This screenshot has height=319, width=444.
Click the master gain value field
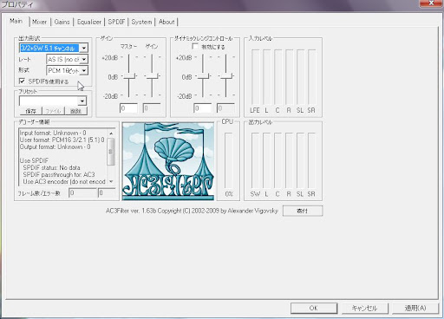(x=129, y=108)
